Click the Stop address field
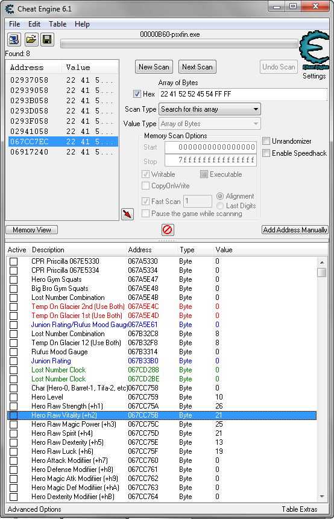This screenshot has width=334, height=519. click(210, 160)
